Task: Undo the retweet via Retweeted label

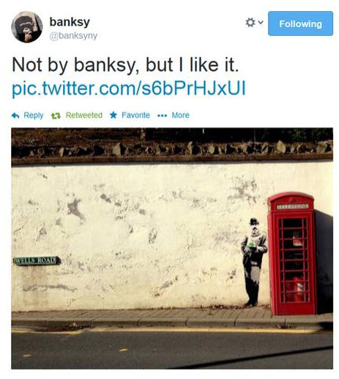Action: click(x=84, y=115)
